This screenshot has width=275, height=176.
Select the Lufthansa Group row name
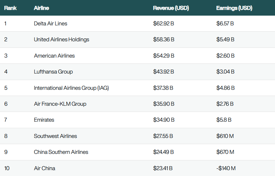tap(53, 72)
